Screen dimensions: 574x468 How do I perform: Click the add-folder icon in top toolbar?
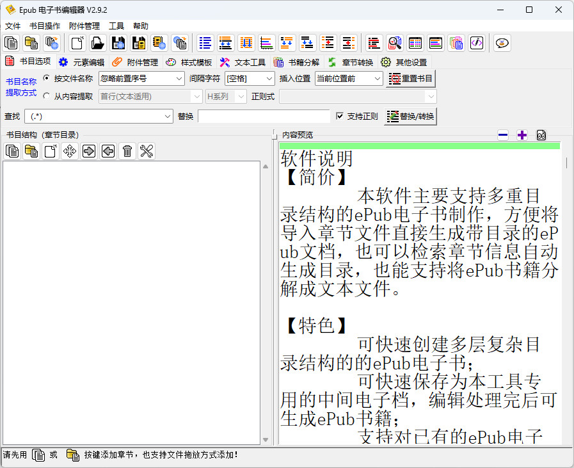point(31,43)
